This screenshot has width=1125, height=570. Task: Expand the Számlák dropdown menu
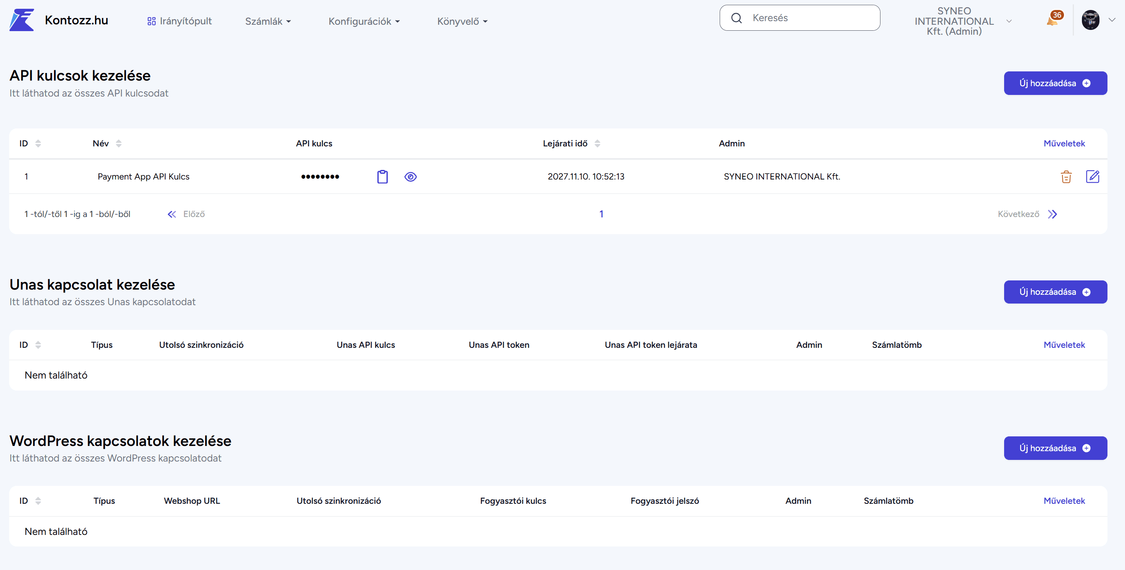point(268,21)
